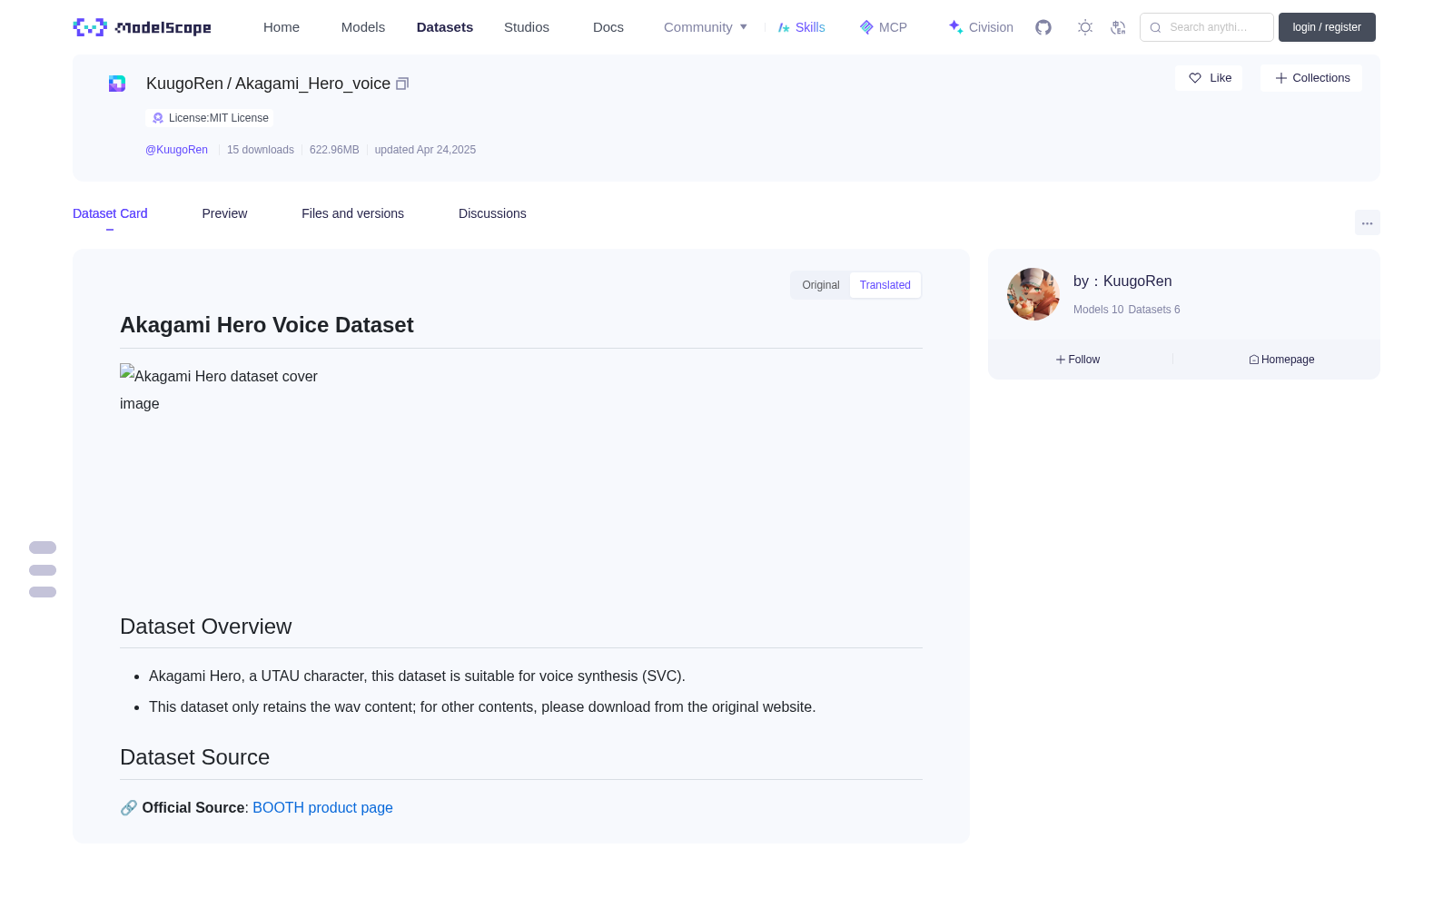Click the MCP diamond icon

tap(866, 27)
